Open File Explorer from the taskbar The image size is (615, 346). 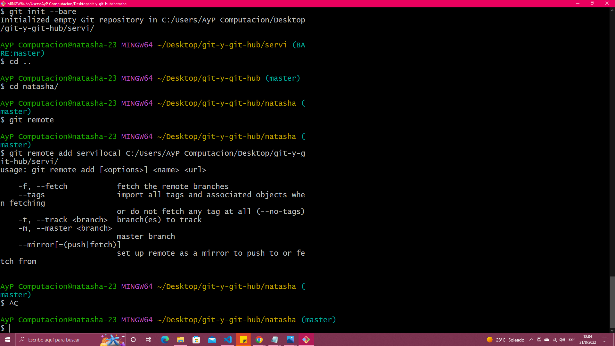click(x=180, y=340)
